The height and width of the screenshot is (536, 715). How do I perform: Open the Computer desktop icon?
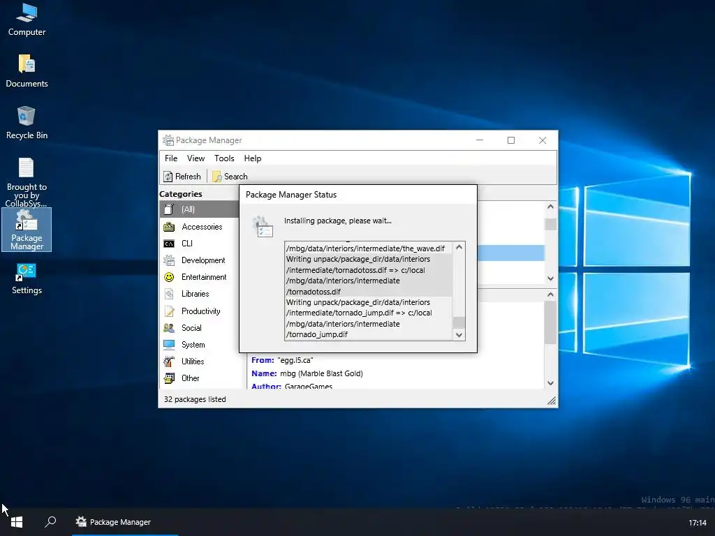[27, 20]
